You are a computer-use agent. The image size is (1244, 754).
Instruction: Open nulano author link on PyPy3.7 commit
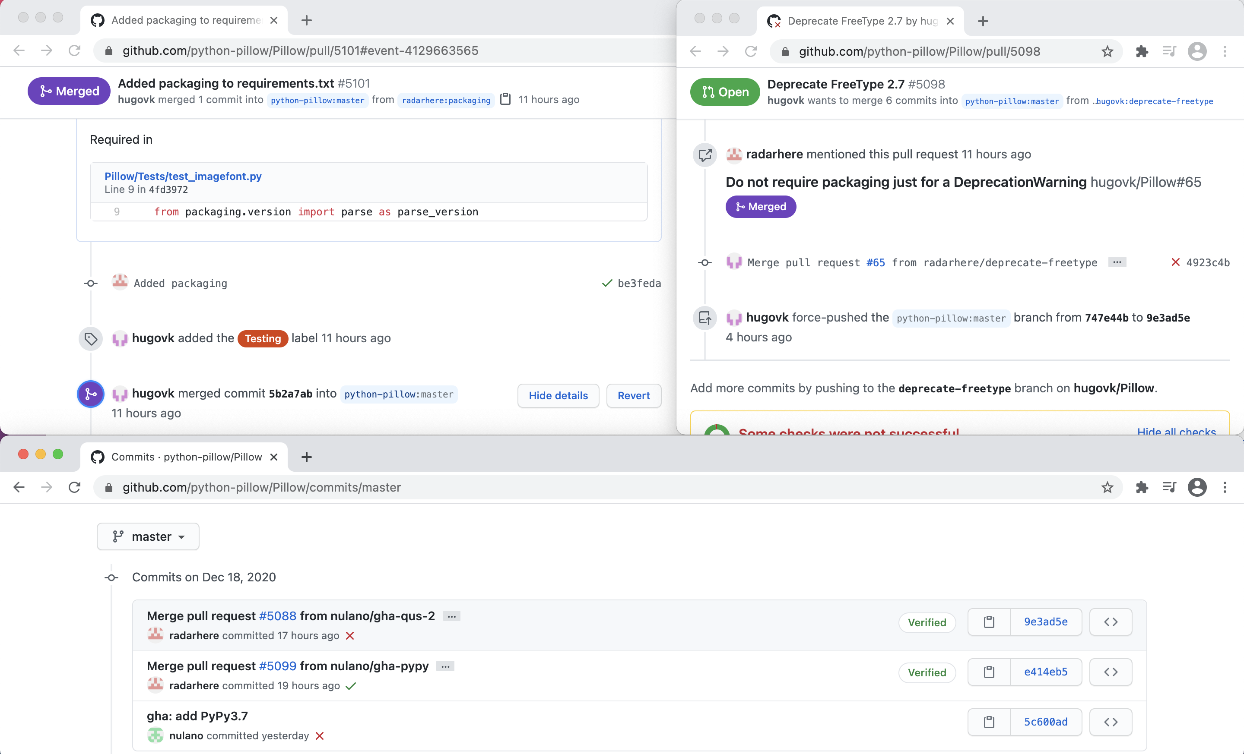[186, 736]
